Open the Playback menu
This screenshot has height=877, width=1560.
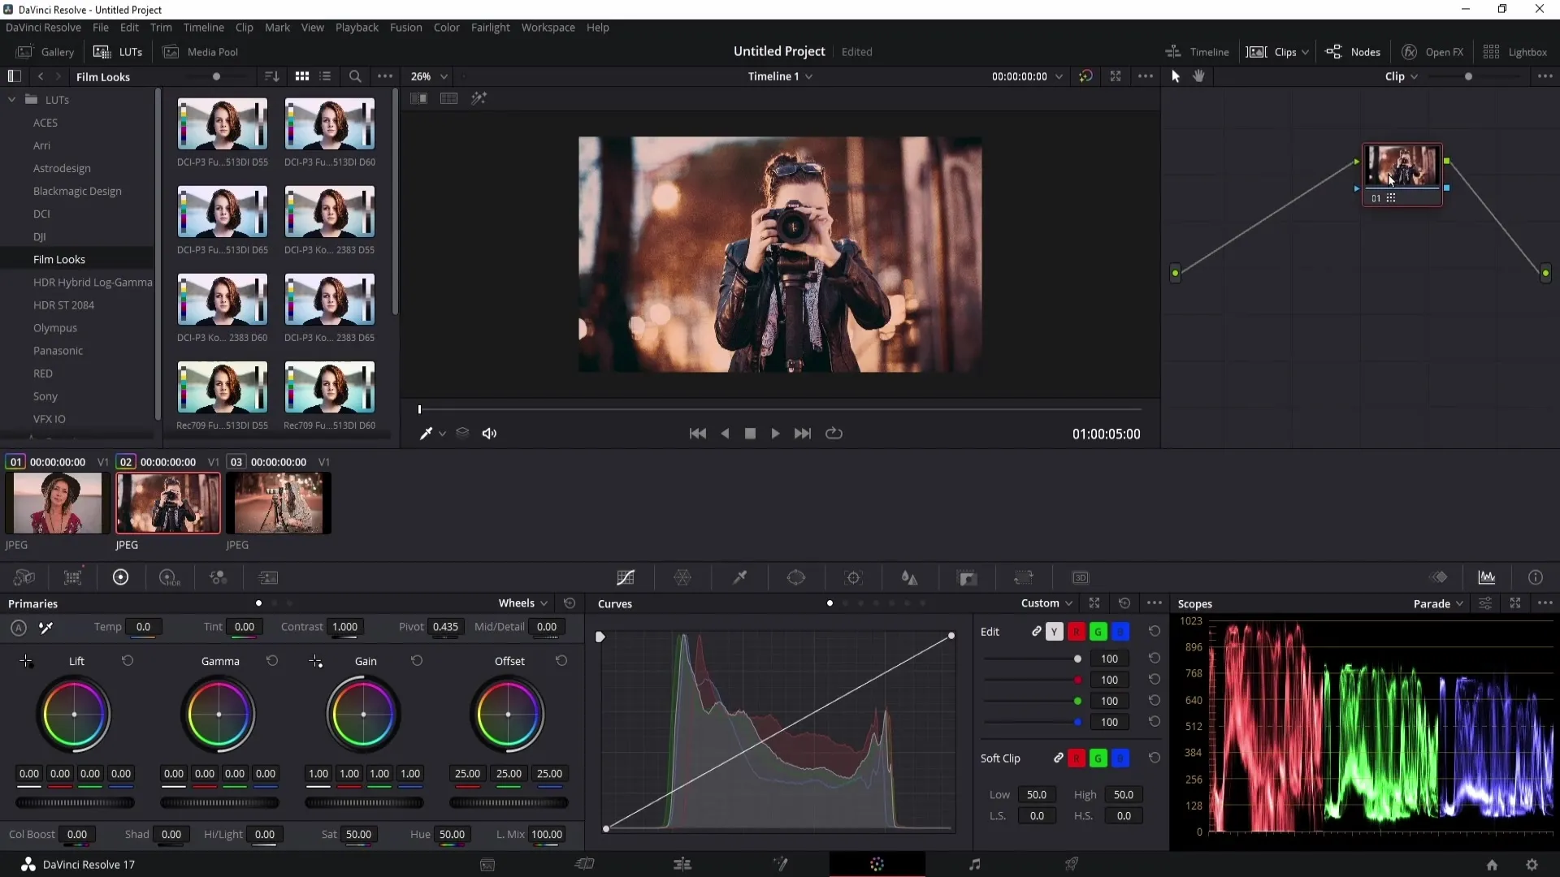357,27
